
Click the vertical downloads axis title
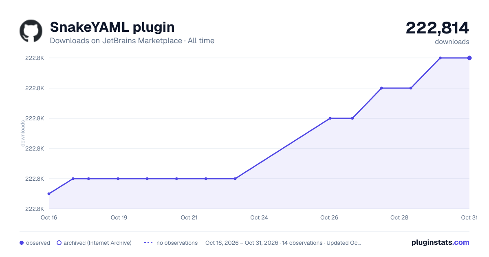[23, 133]
